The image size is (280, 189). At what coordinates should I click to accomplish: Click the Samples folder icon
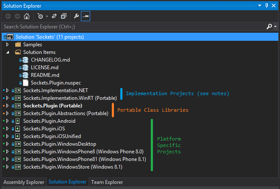[18, 45]
